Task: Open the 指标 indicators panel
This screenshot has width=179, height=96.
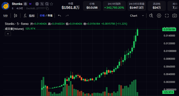Action: click(32, 16)
